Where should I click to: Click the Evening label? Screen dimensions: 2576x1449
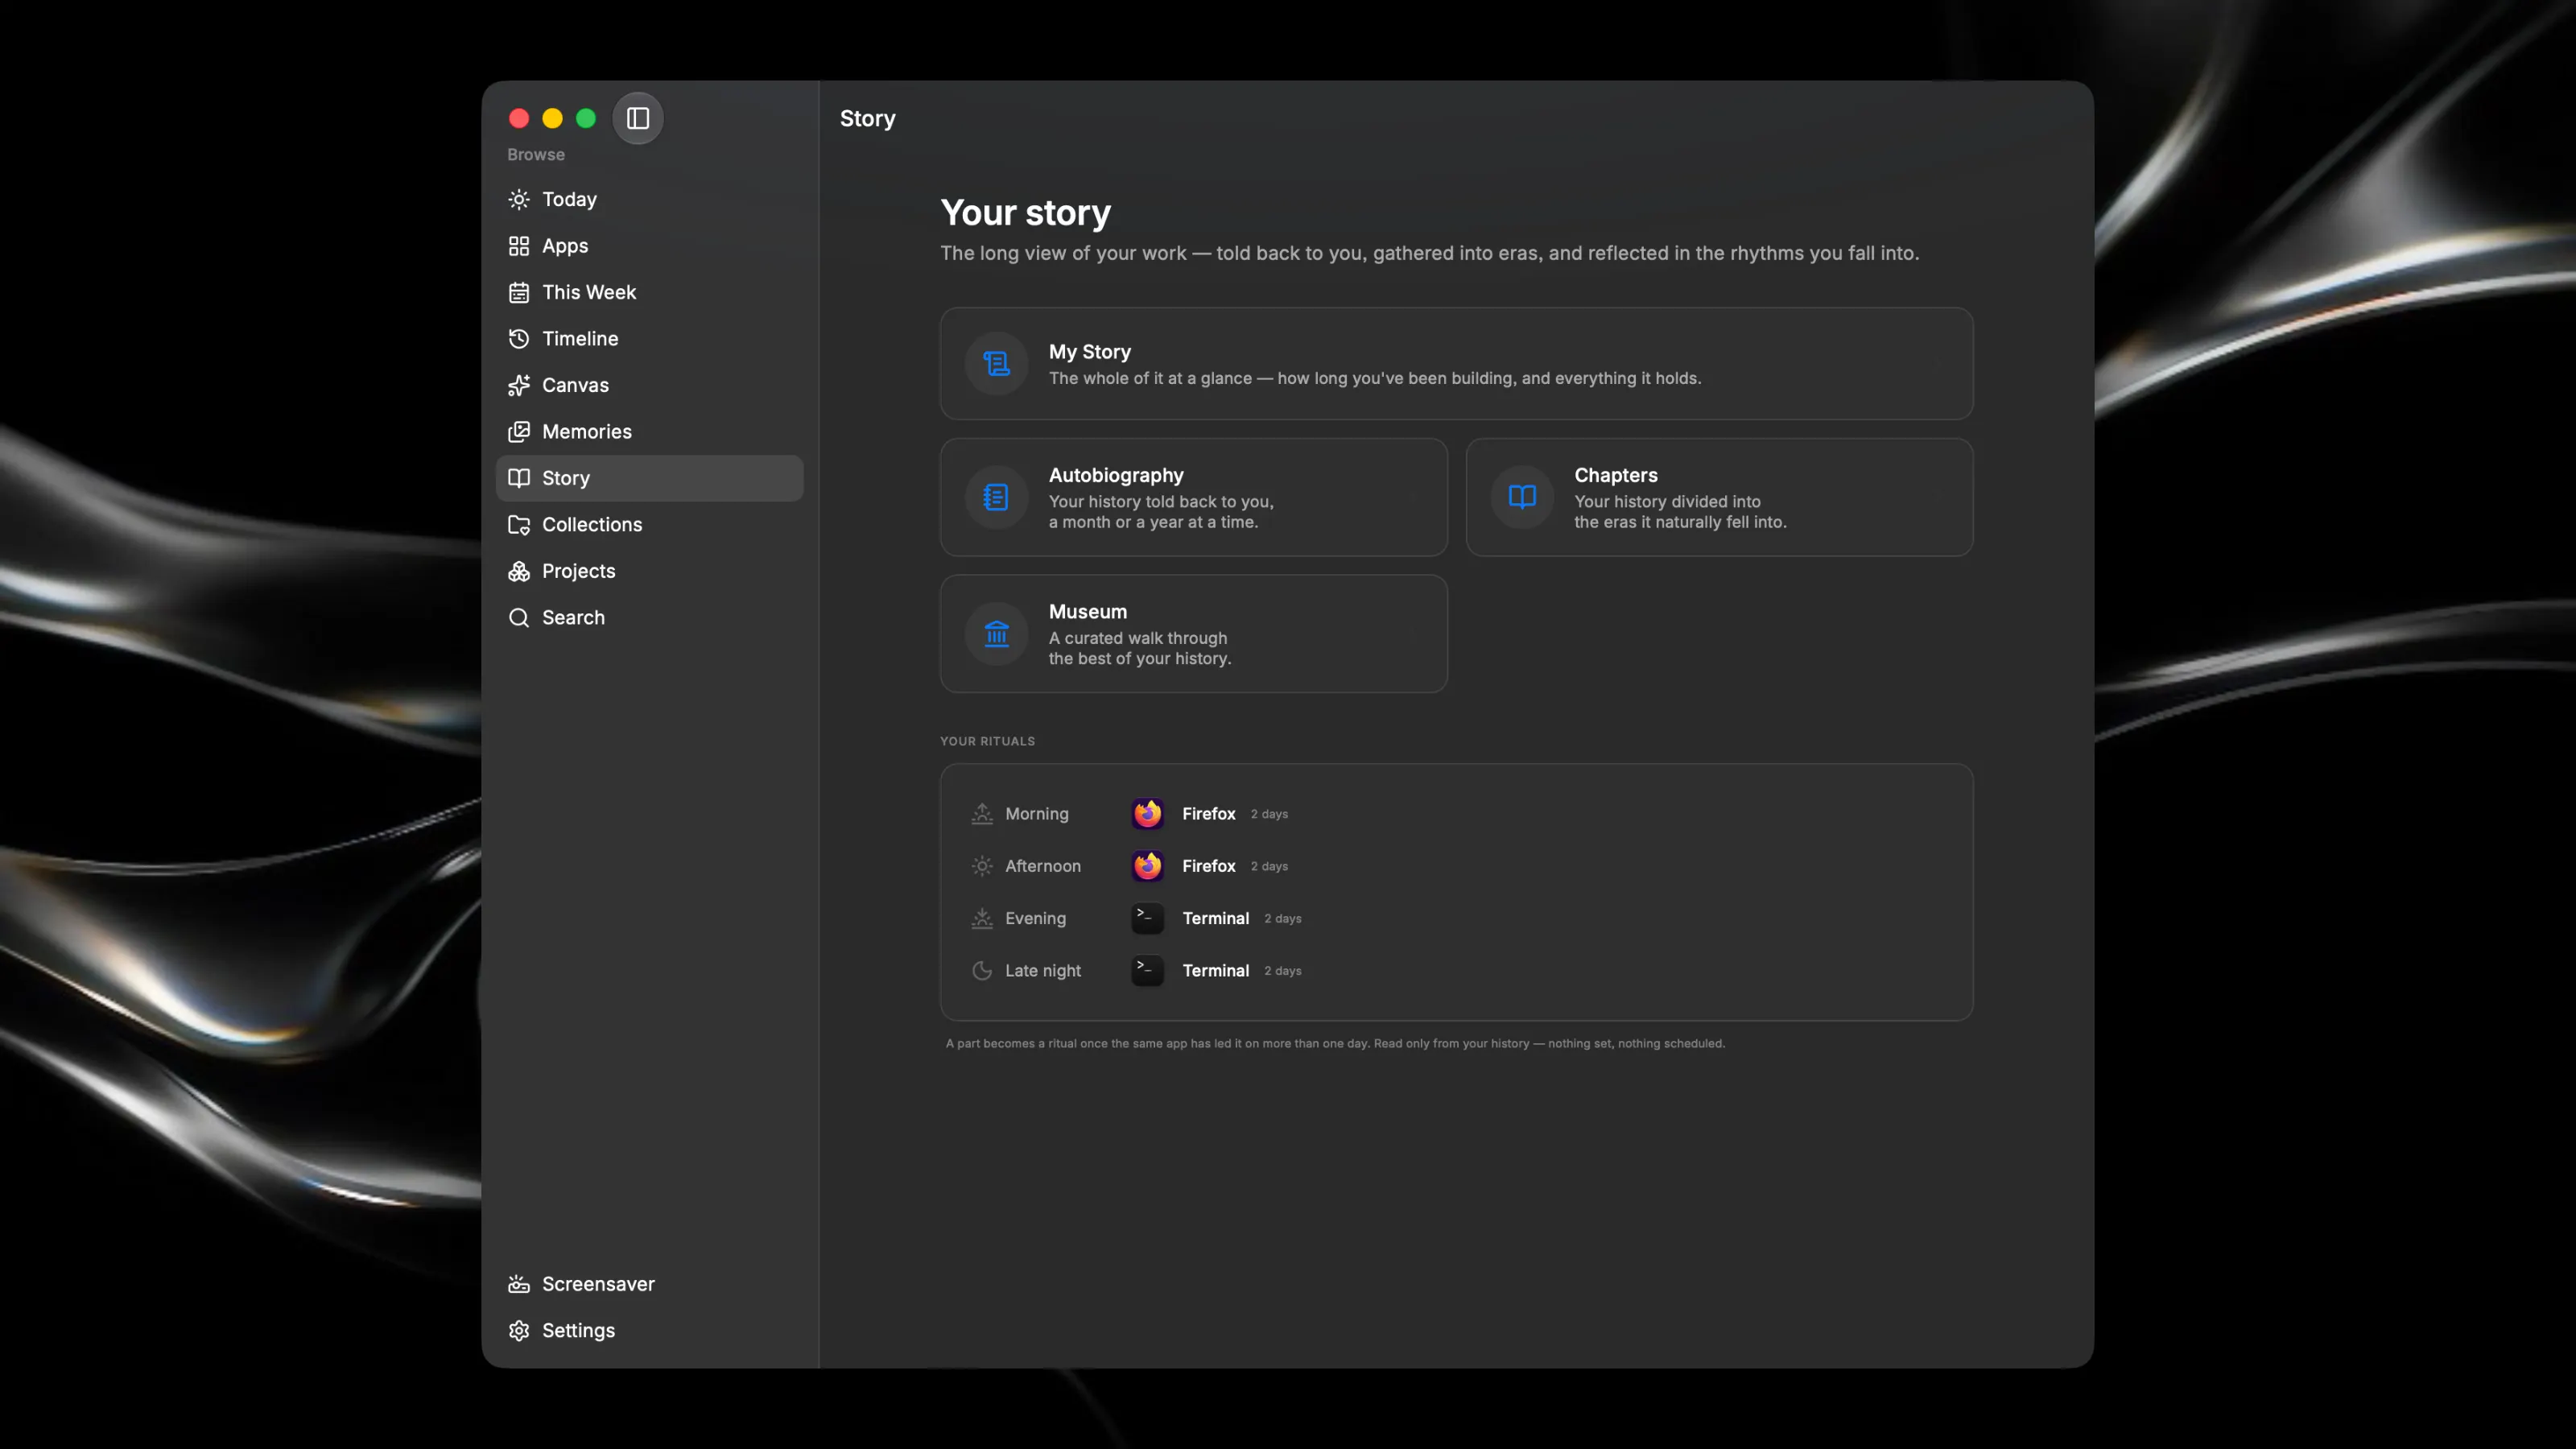coord(1035,919)
